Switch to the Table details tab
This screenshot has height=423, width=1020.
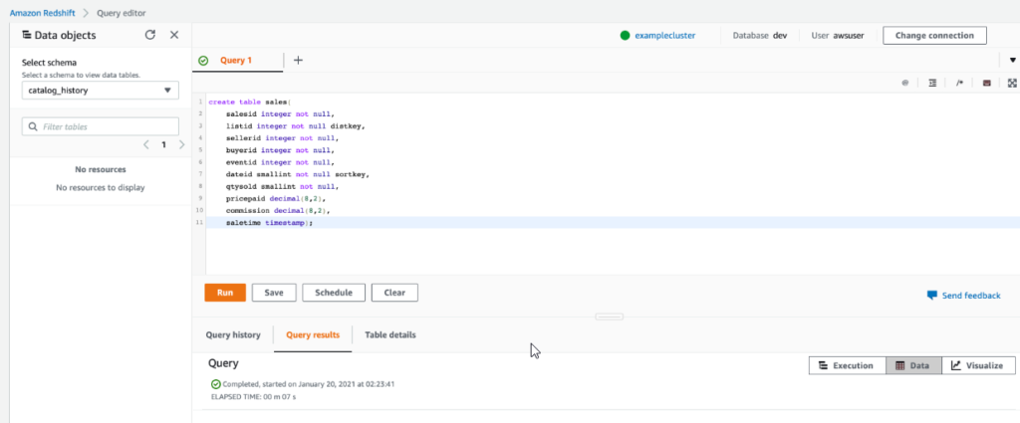[390, 335]
